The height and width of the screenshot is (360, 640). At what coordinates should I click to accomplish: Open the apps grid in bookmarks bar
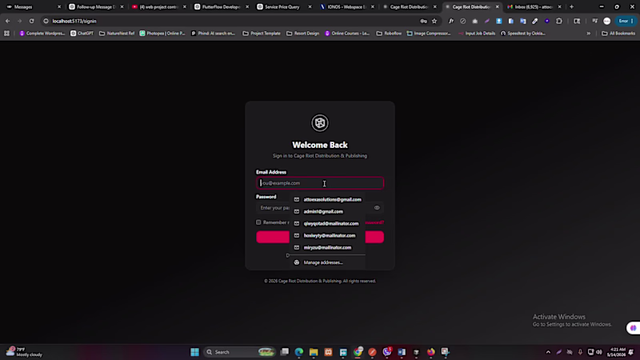[6, 34]
